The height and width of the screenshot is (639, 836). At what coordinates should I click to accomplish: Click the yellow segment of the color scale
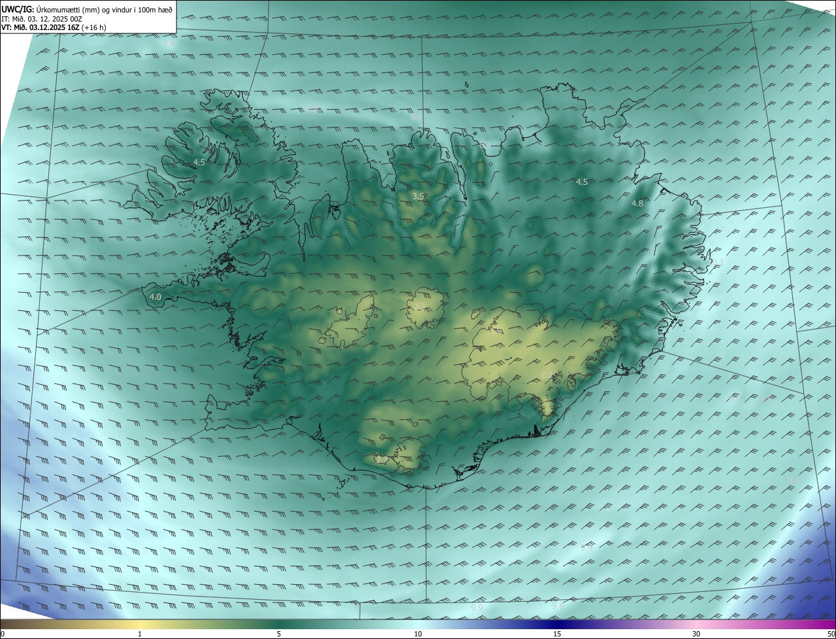pos(140,624)
